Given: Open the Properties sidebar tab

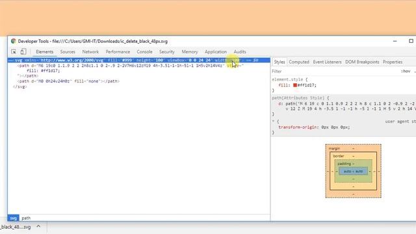Looking at the screenshot, I should (393, 62).
